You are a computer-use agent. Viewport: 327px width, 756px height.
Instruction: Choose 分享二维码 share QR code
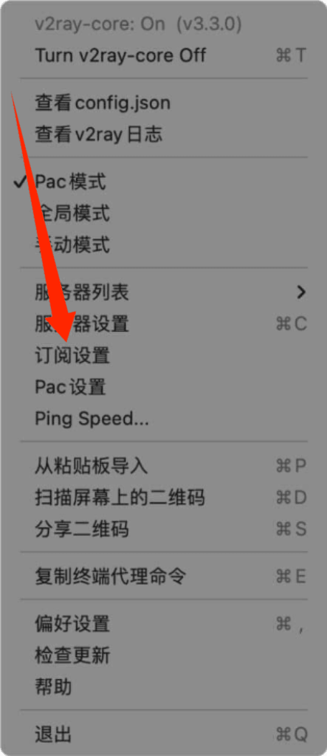[164, 529]
